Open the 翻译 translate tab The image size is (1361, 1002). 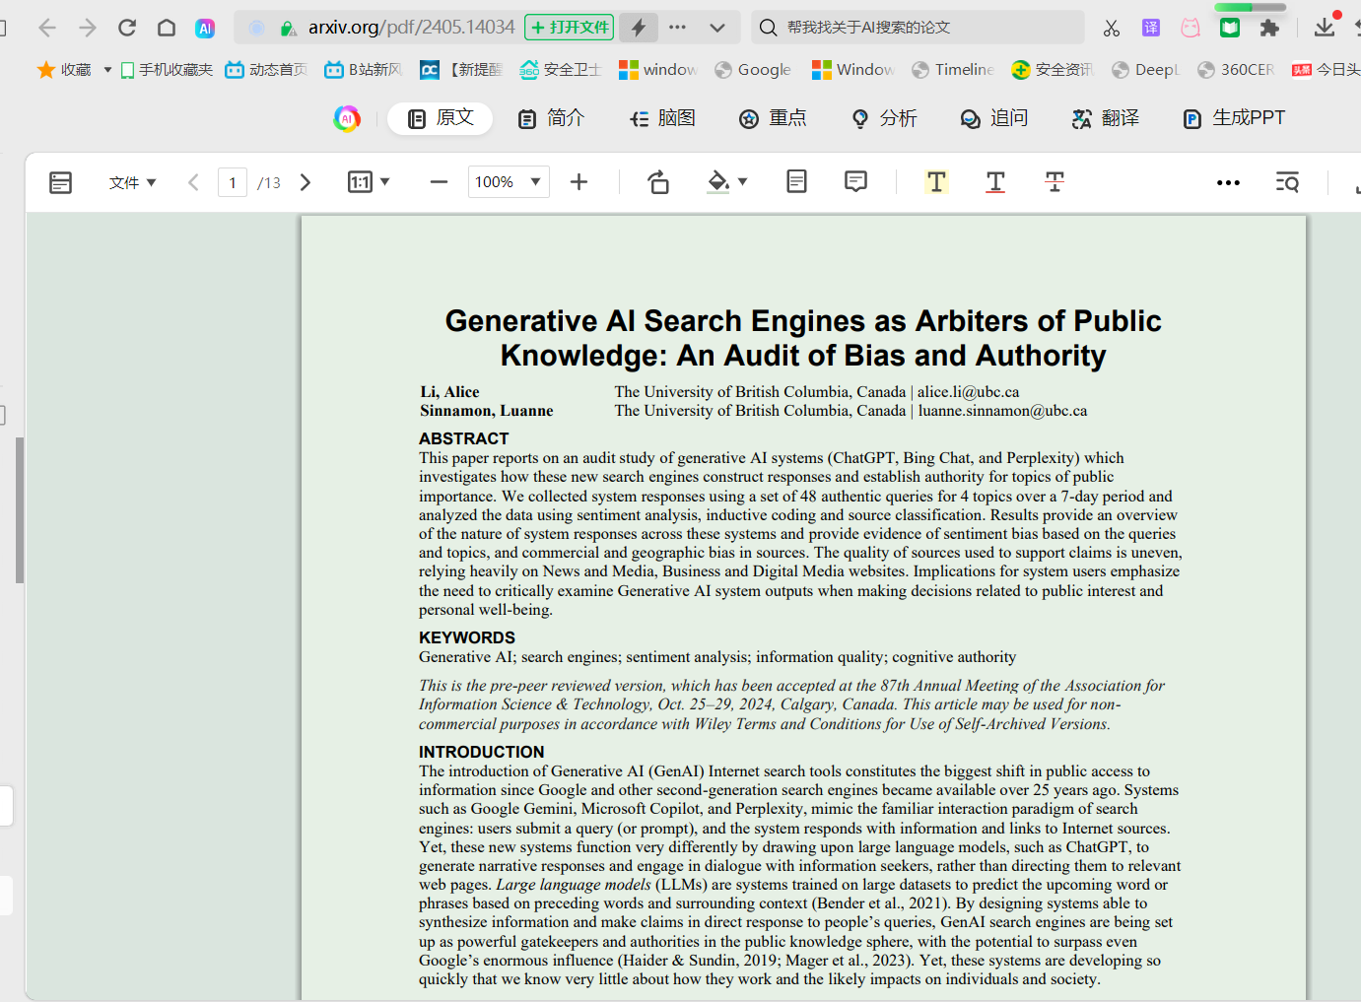(1106, 118)
